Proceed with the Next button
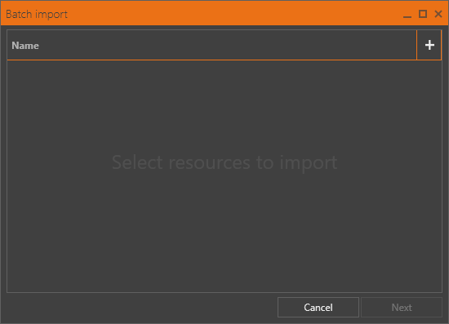The height and width of the screenshot is (324, 449). pos(402,308)
